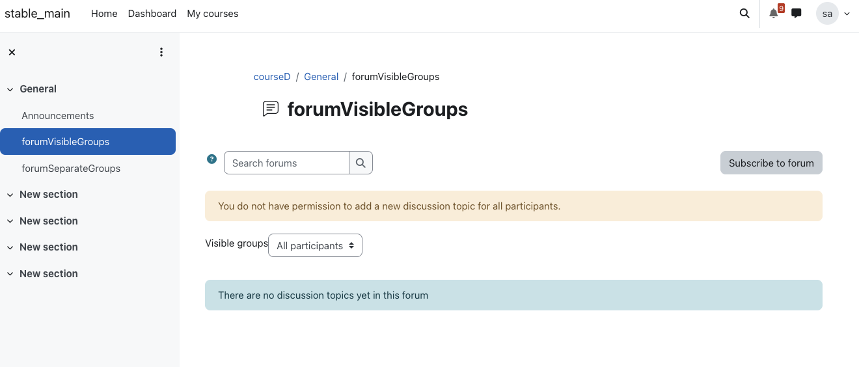Open the search magnifier in top bar
This screenshot has width=859, height=367.
(744, 14)
